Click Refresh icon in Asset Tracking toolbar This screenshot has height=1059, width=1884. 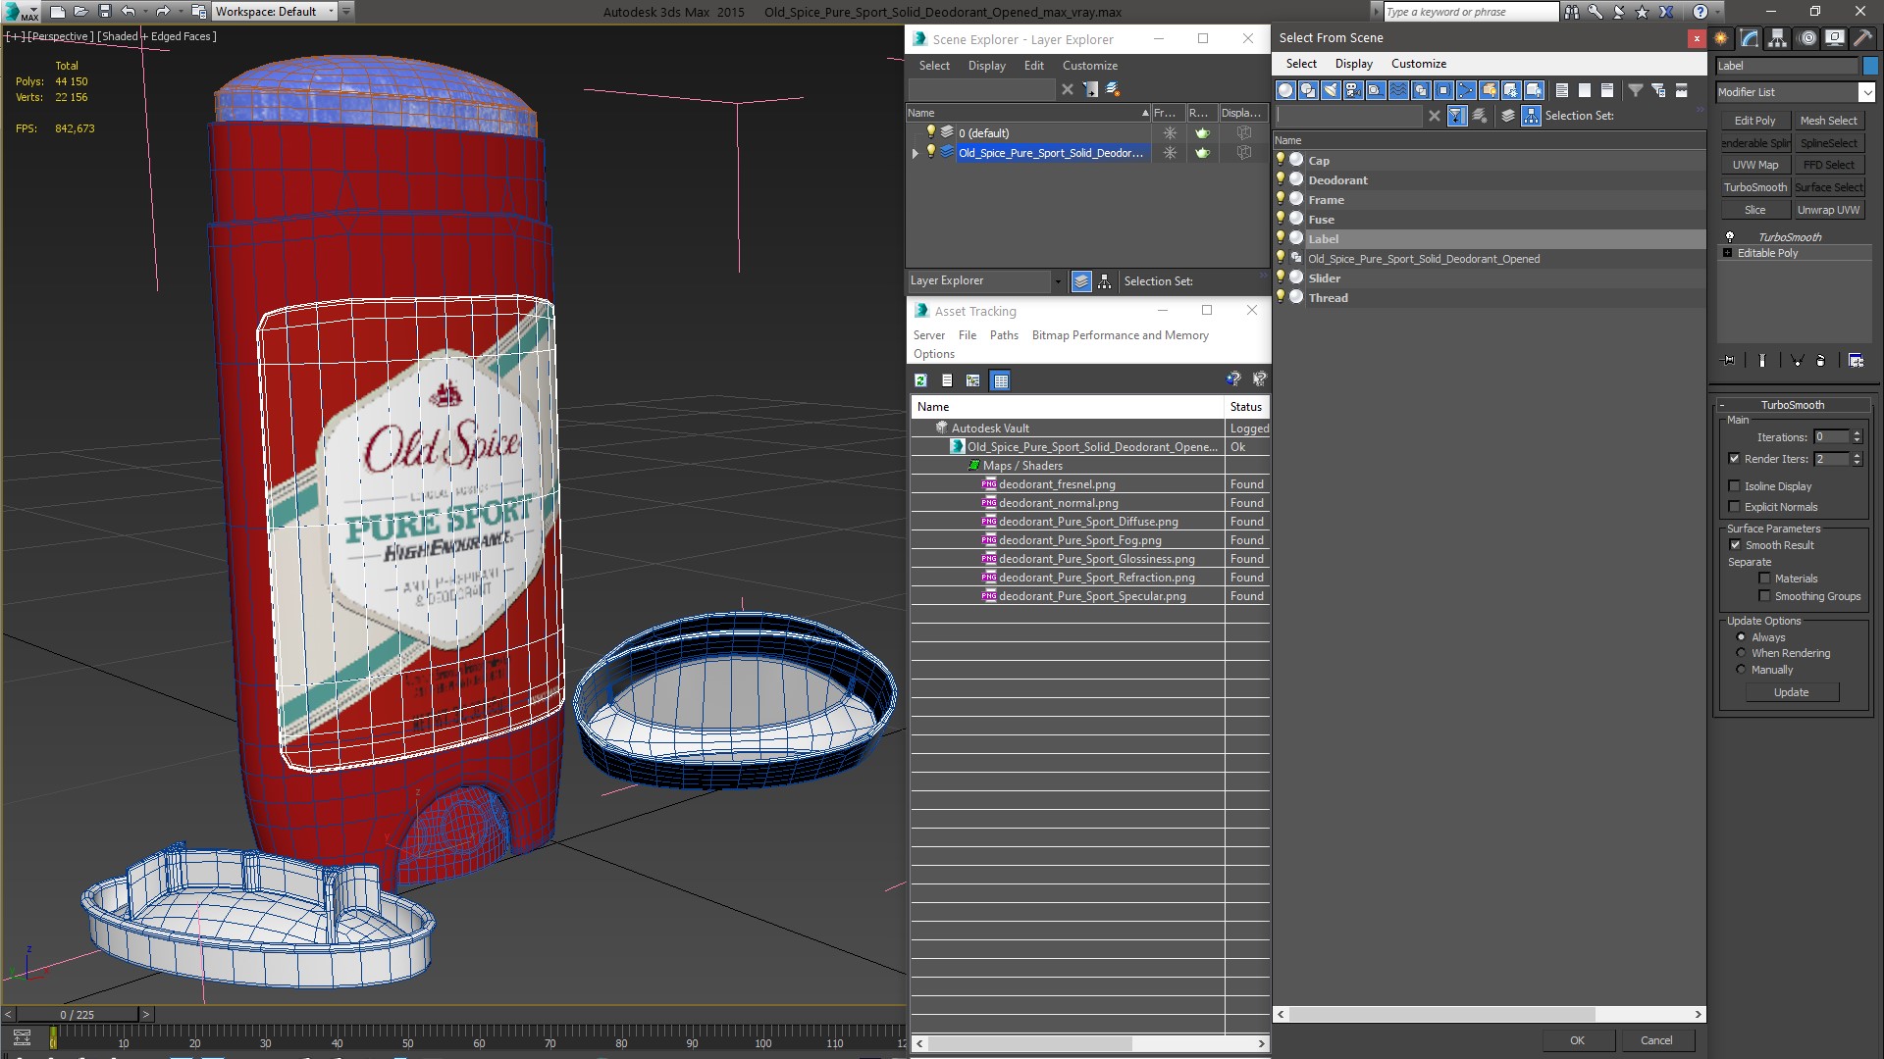(x=920, y=380)
